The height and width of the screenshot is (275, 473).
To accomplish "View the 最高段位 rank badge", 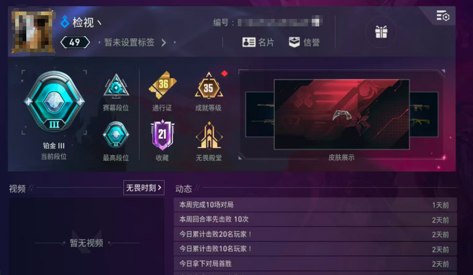I will [116, 135].
